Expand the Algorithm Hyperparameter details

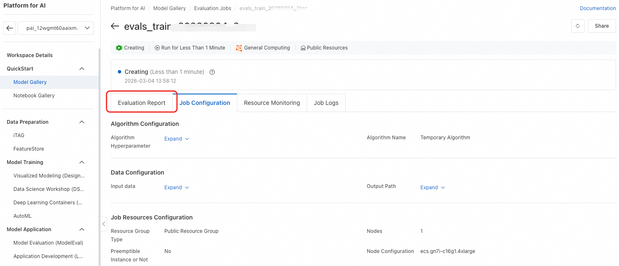point(177,139)
